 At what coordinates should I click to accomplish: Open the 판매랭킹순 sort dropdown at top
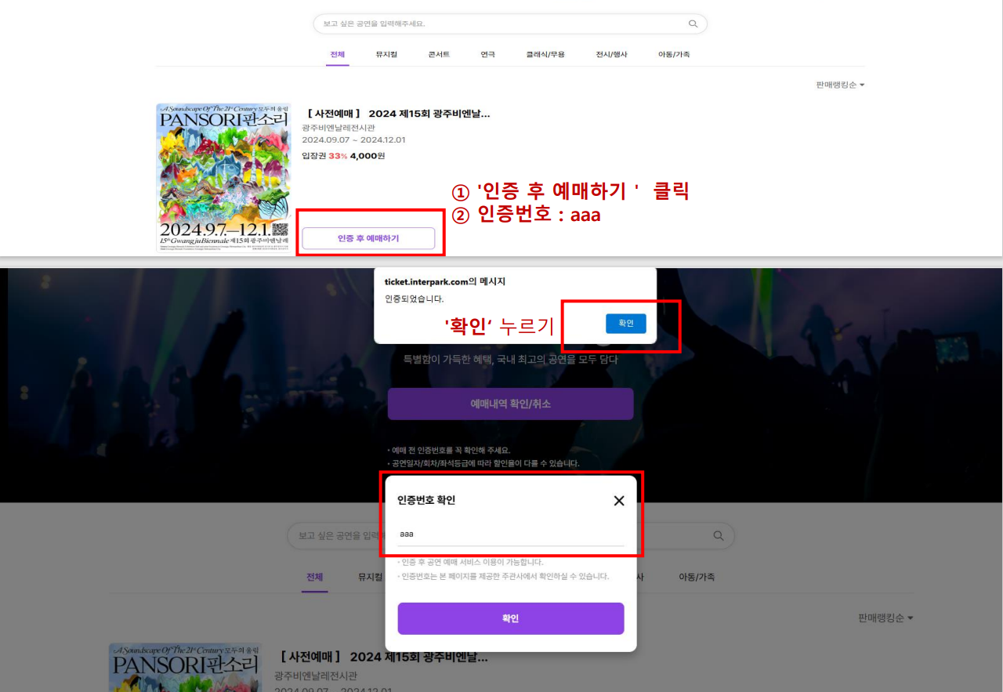[839, 85]
